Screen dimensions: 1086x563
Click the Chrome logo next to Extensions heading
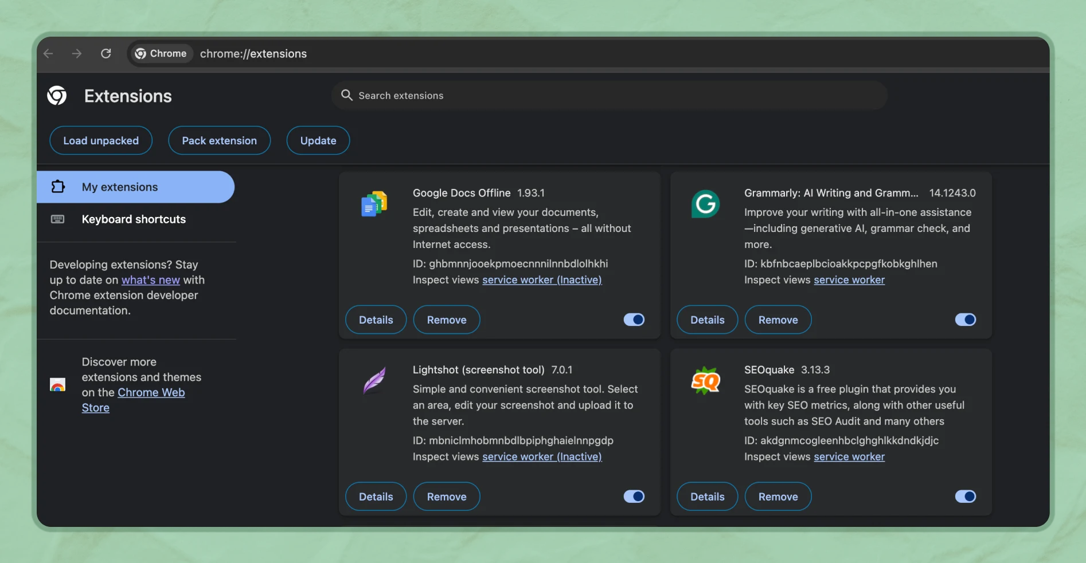(x=57, y=95)
